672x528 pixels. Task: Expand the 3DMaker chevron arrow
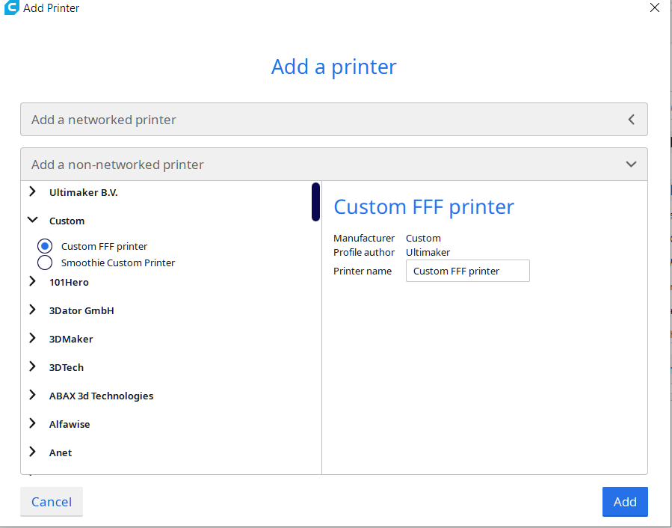[33, 338]
